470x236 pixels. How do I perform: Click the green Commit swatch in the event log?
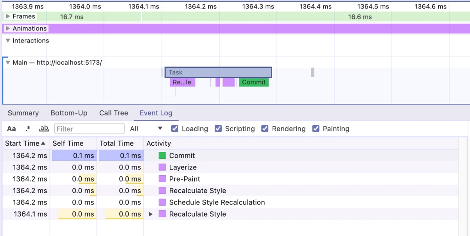(x=162, y=156)
